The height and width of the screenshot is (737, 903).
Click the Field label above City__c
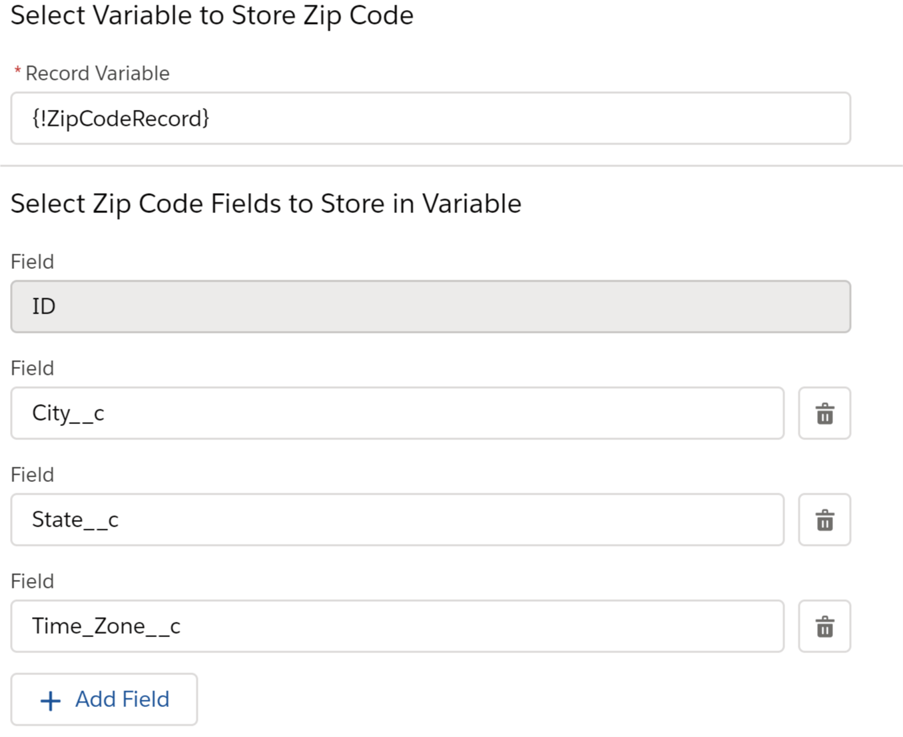tap(32, 368)
